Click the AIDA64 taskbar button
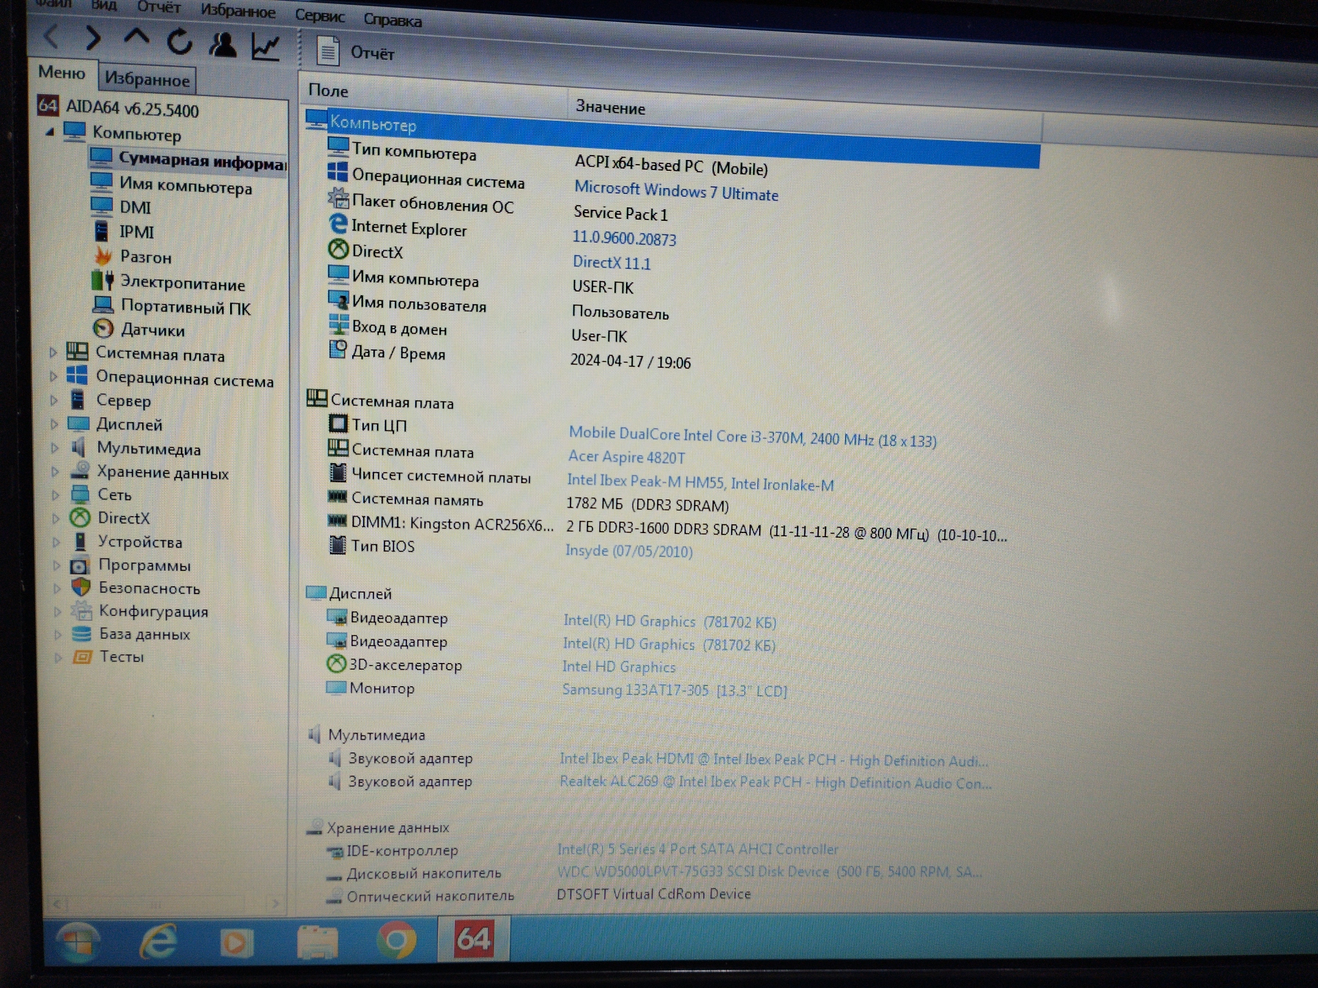The height and width of the screenshot is (988, 1318). [473, 939]
